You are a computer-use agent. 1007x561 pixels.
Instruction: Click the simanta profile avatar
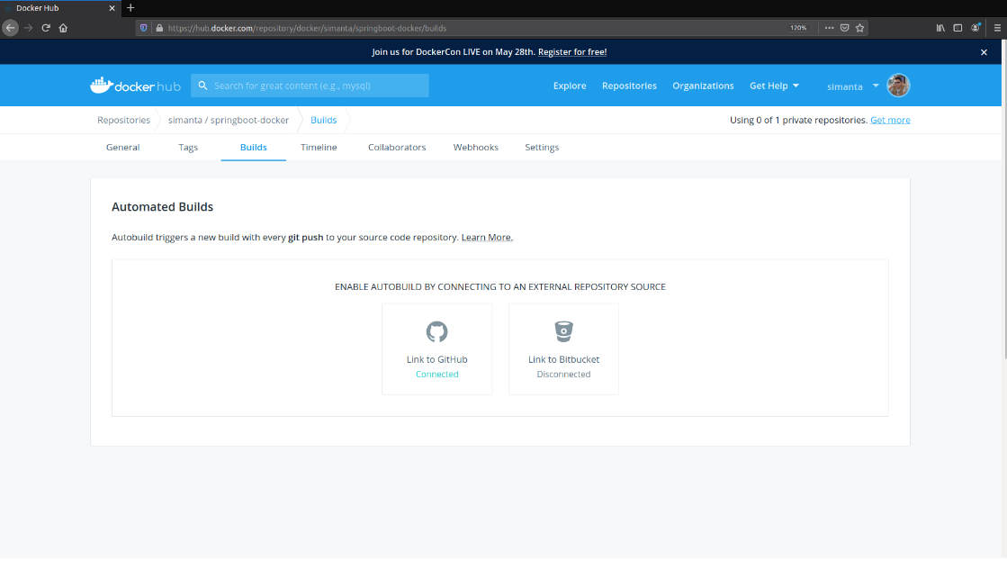[x=898, y=86]
